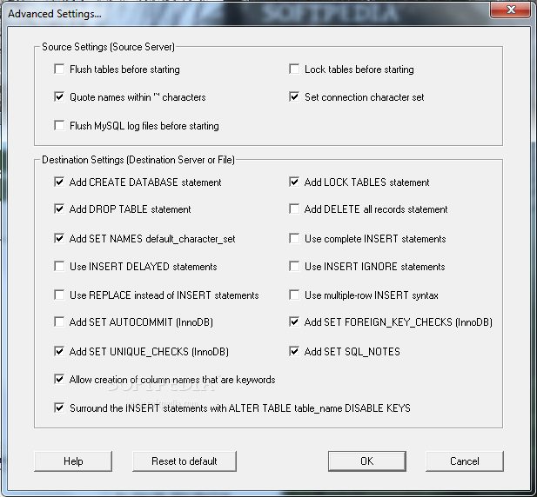Check Use INSERT DELAYED statements
The image size is (537, 497).
59,266
